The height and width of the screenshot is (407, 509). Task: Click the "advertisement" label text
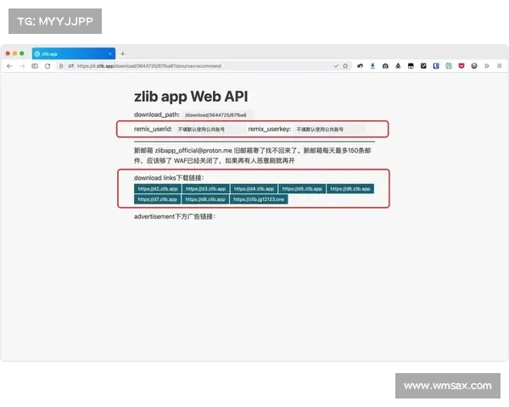point(154,216)
